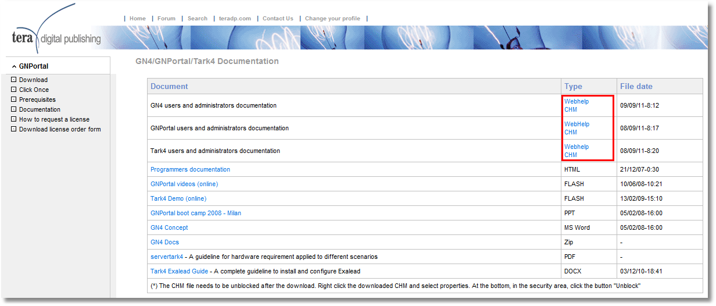Go to the Forum menu item
Viewport: 716px width, 306px height.
pyautogui.click(x=166, y=19)
